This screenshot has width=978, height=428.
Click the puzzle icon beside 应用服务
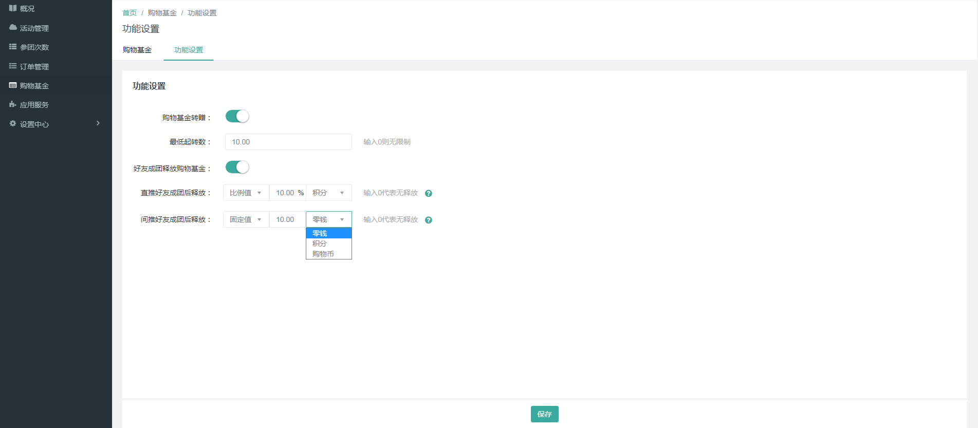click(13, 104)
